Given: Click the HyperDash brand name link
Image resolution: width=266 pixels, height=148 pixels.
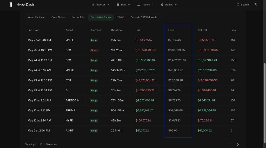Looking at the screenshot, I should (x=25, y=5).
